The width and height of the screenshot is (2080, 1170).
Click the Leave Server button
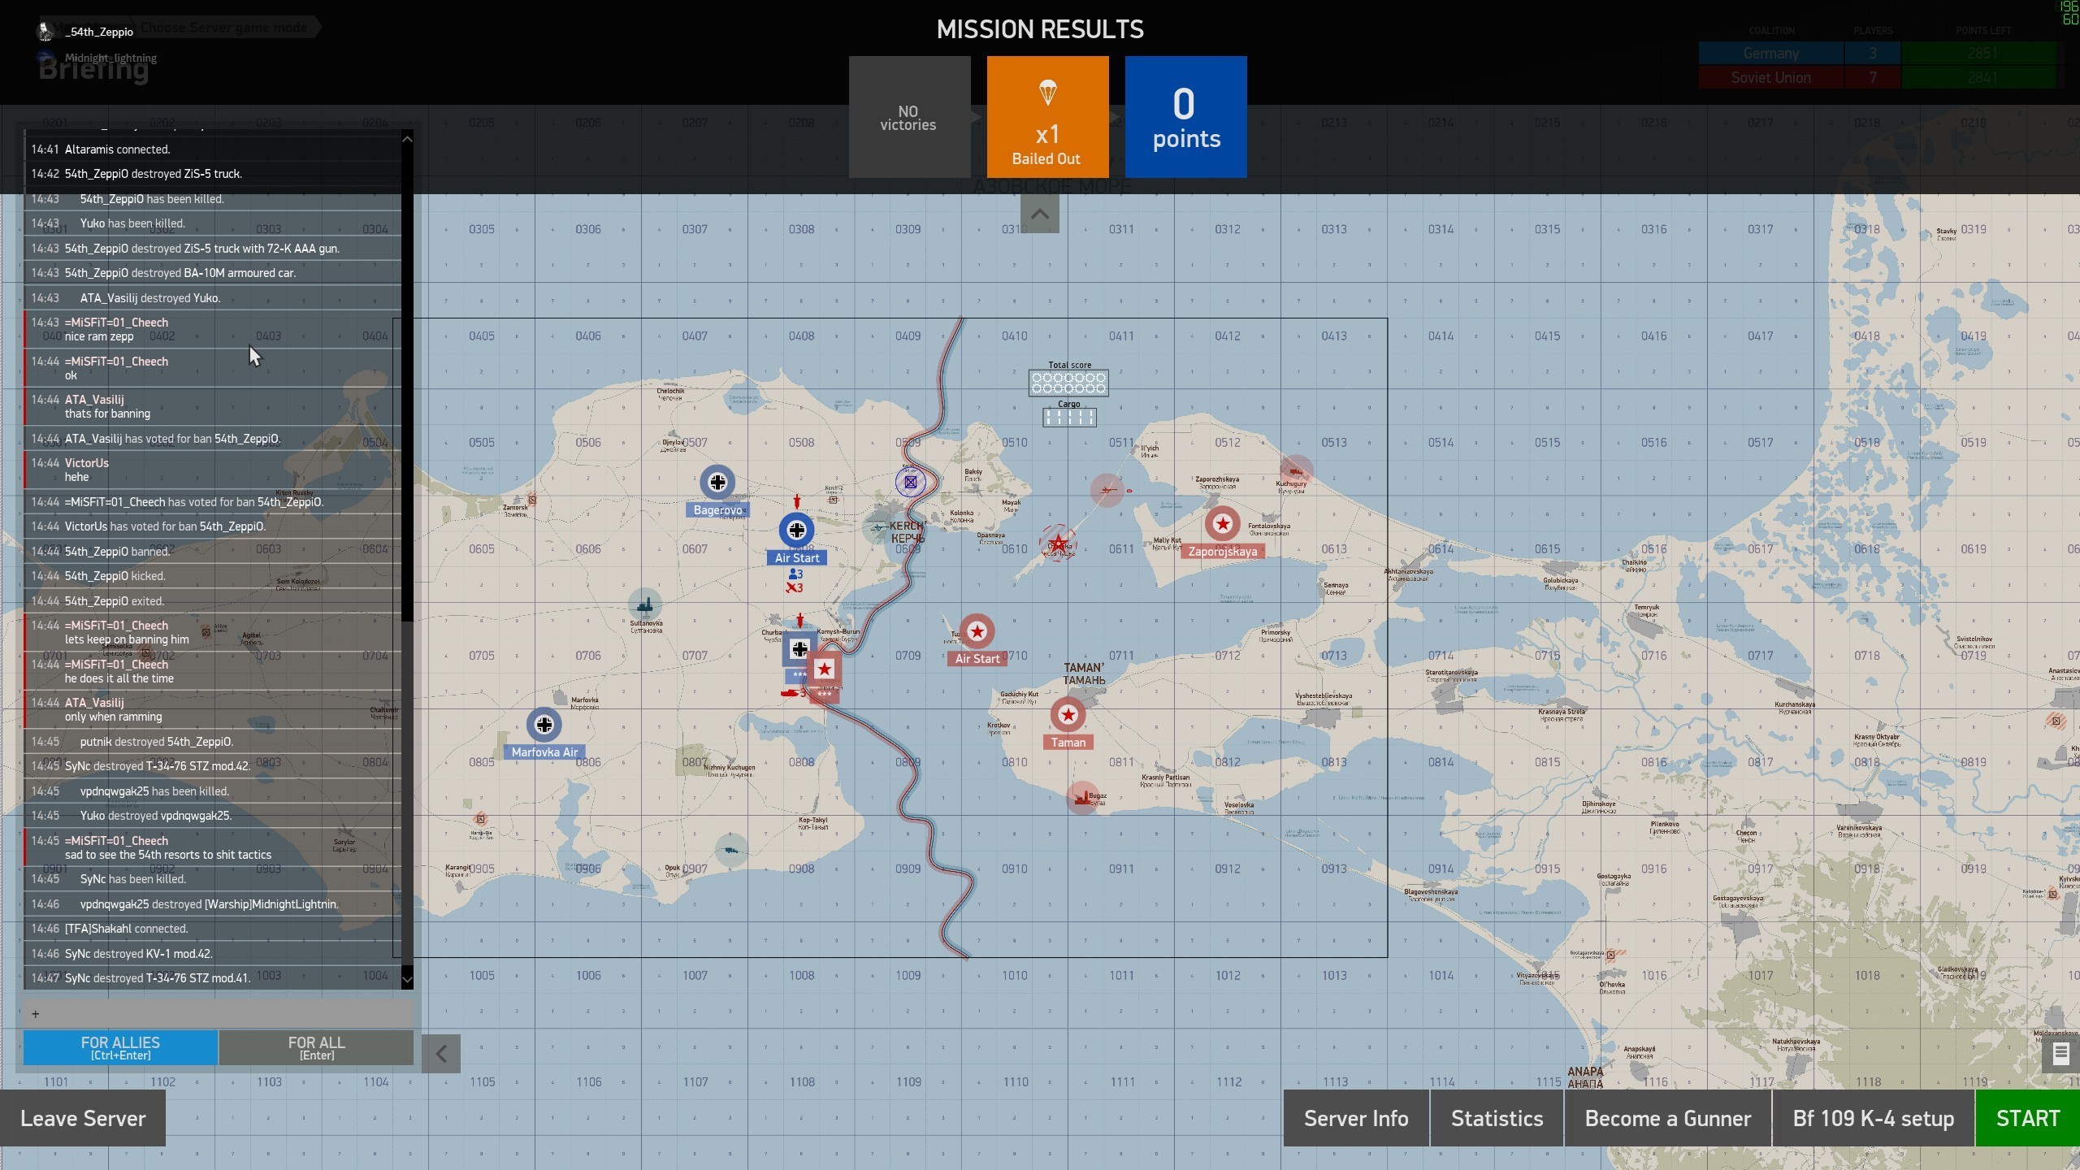(83, 1119)
